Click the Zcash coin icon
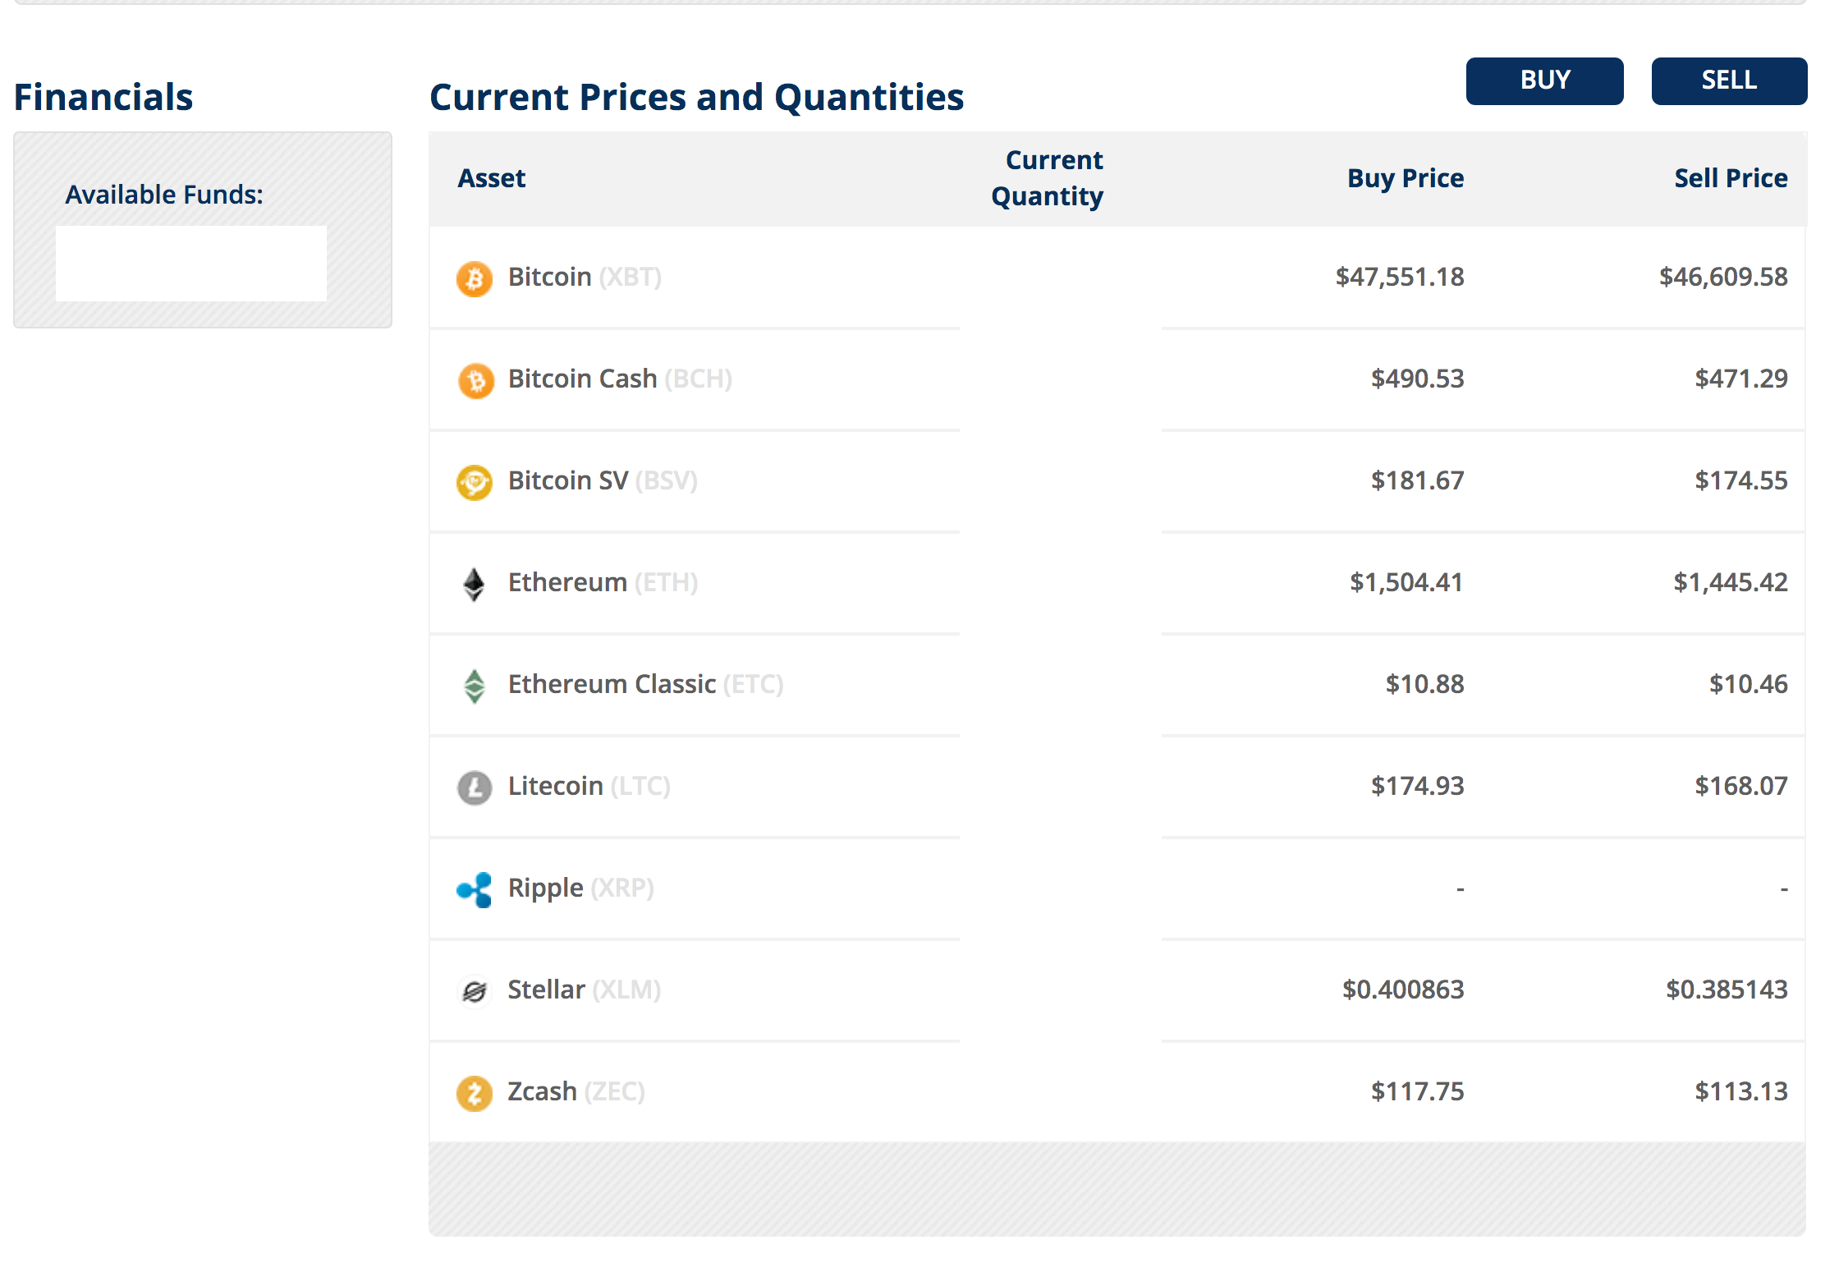This screenshot has height=1281, width=1839. tap(475, 1093)
